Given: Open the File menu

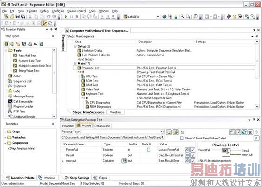Looking at the screenshot, I should tap(4, 11).
